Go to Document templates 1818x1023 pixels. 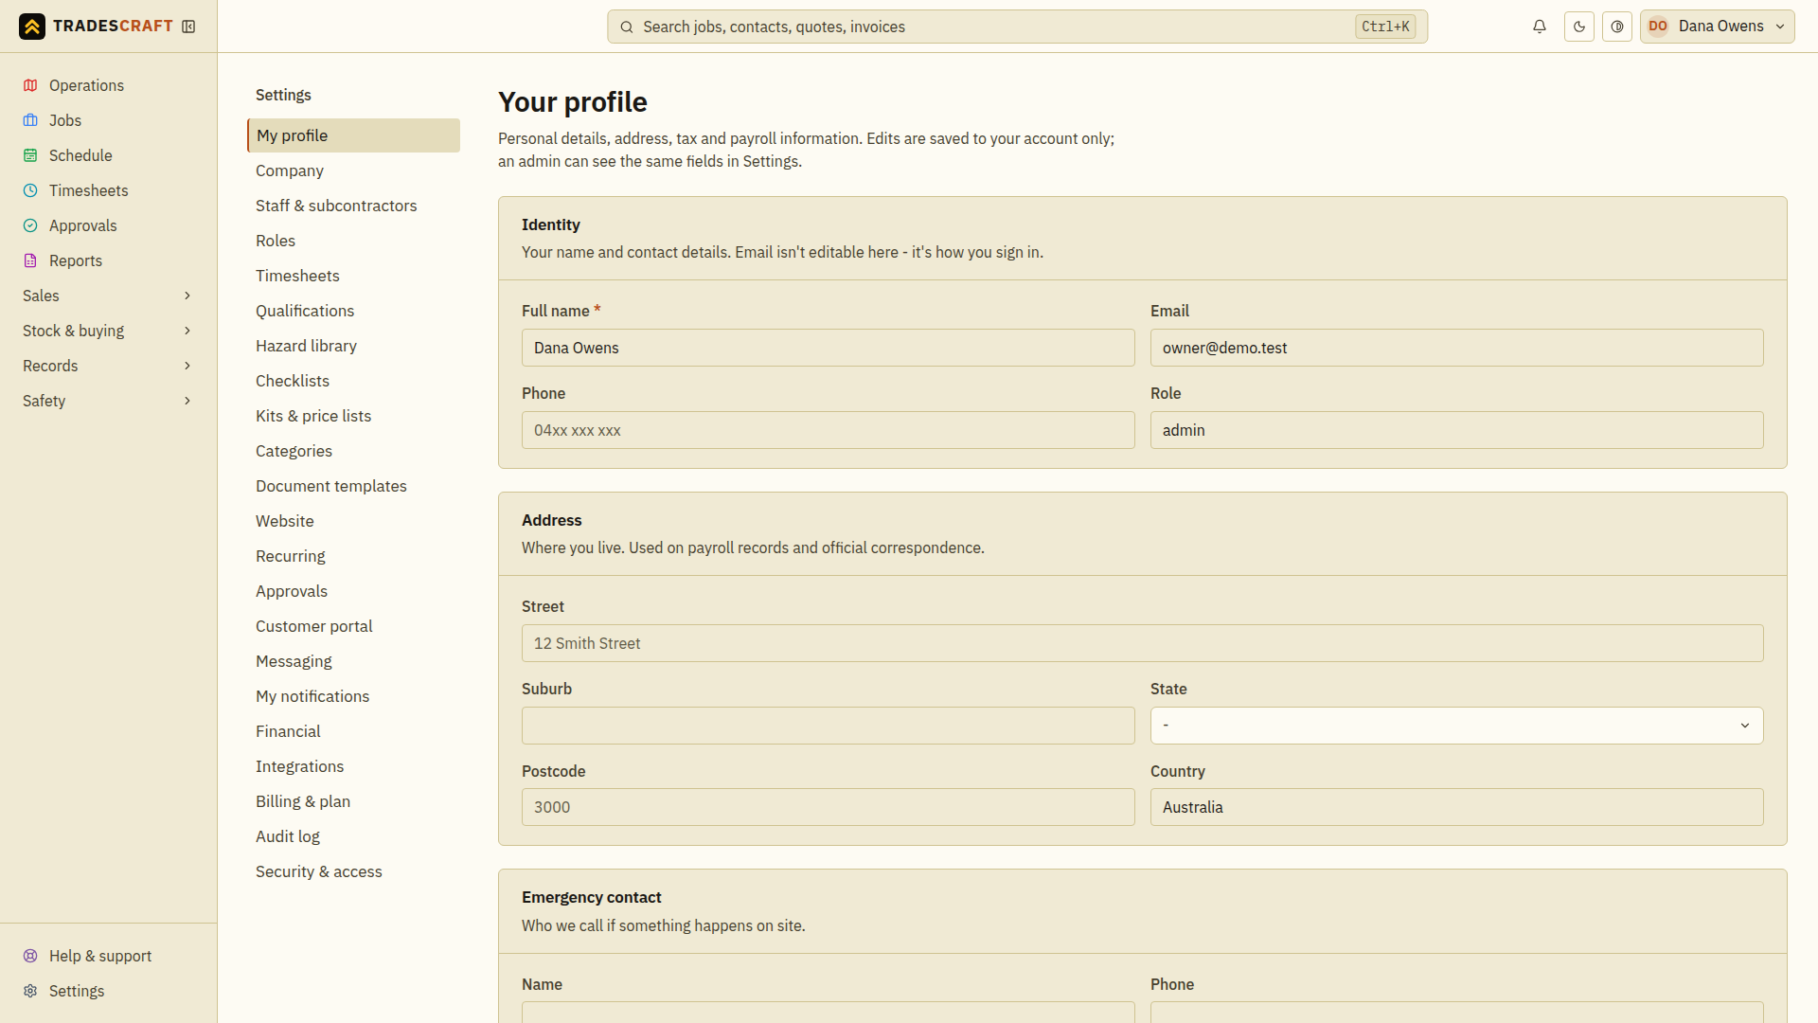(353, 486)
